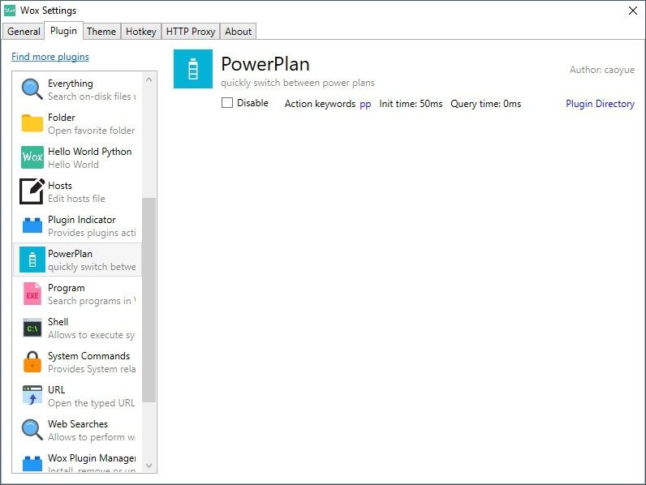This screenshot has width=646, height=485.
Task: Toggle the Disable checkbox for PowerPlan
Action: pos(227,102)
